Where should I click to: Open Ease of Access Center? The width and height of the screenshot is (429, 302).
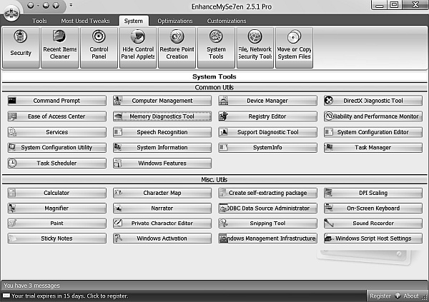[x=57, y=116]
